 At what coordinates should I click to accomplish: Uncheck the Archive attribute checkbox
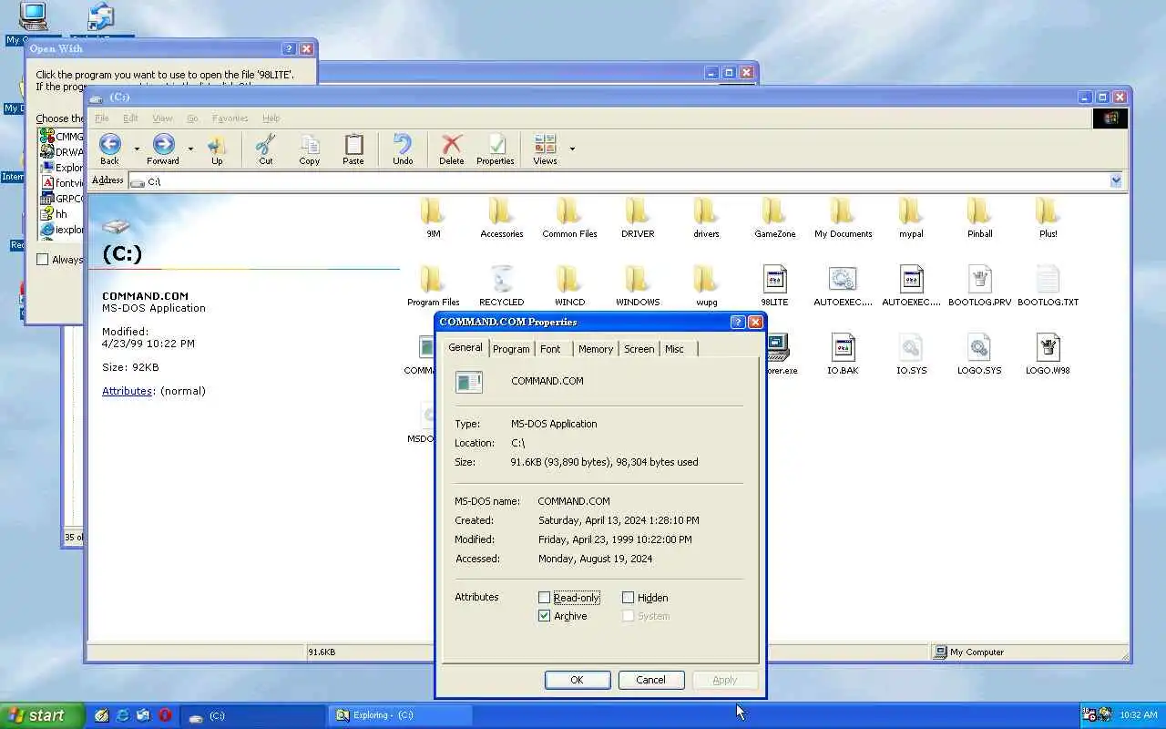click(x=544, y=616)
